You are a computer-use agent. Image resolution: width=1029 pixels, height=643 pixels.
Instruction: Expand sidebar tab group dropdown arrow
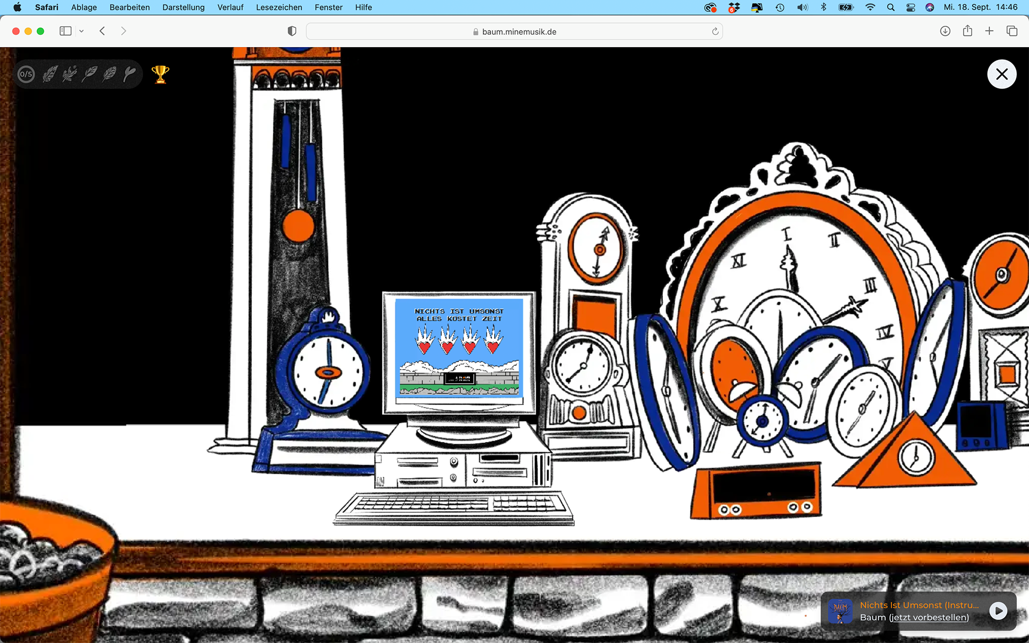[81, 31]
